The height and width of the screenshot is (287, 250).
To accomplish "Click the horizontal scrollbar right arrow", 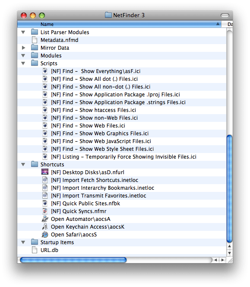I will (x=222, y=260).
